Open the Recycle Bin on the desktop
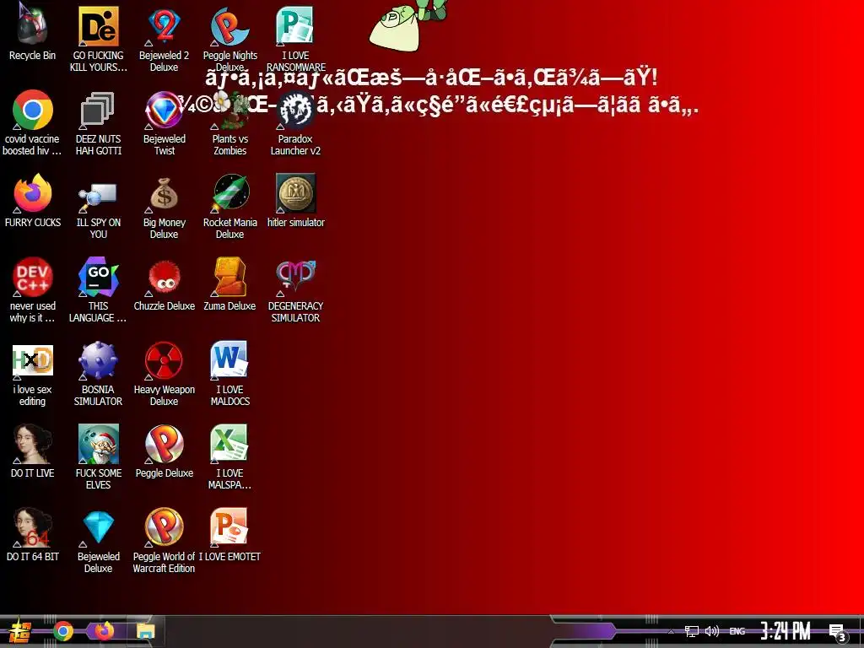Image resolution: width=864 pixels, height=648 pixels. [32, 32]
